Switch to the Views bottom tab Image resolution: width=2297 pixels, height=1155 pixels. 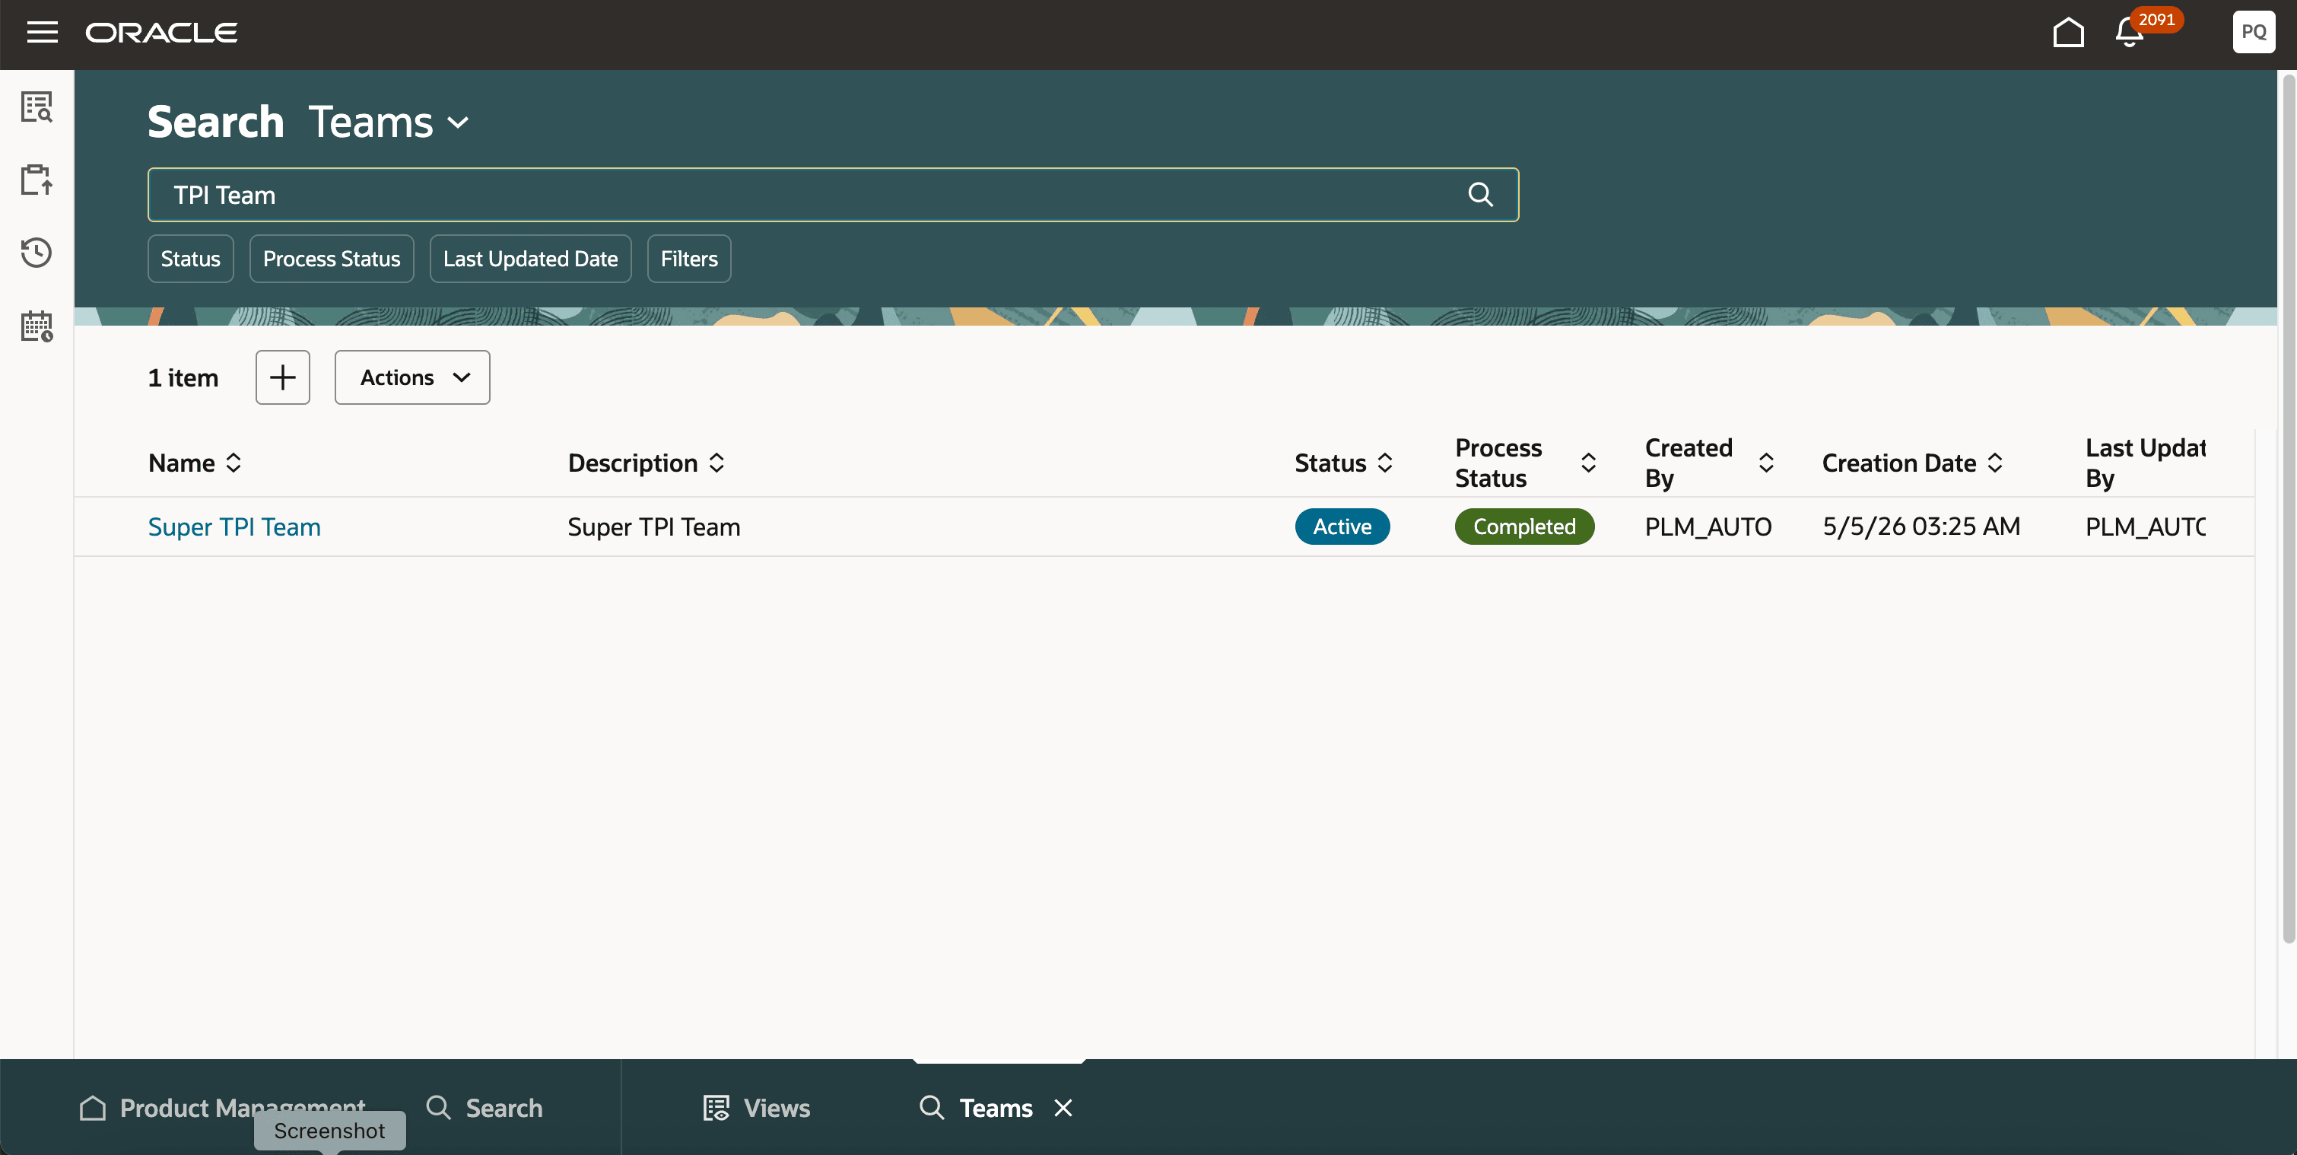pyautogui.click(x=757, y=1108)
